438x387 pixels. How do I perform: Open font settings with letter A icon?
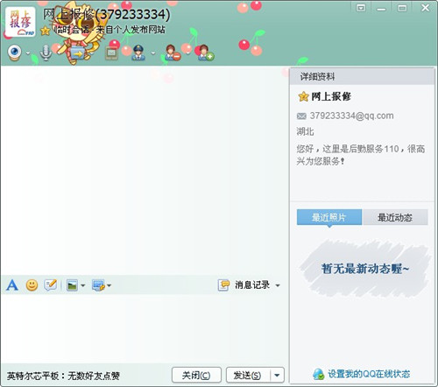pyautogui.click(x=12, y=285)
